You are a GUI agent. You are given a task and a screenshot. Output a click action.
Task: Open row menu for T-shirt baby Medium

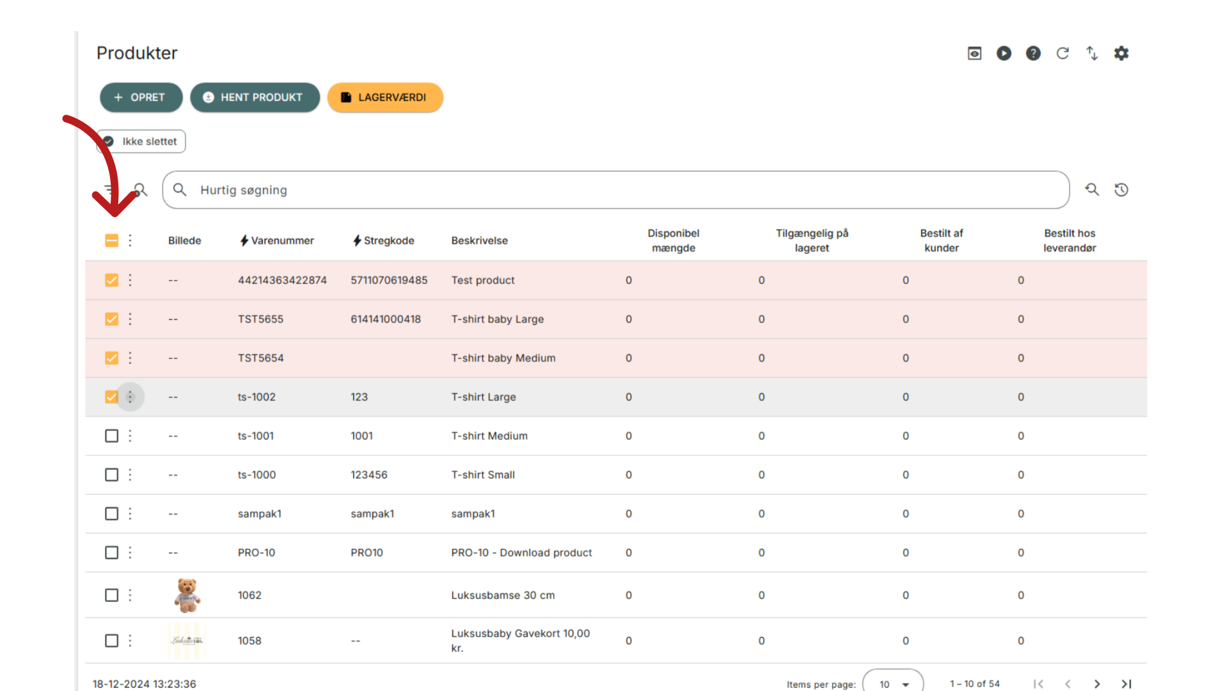pos(130,358)
